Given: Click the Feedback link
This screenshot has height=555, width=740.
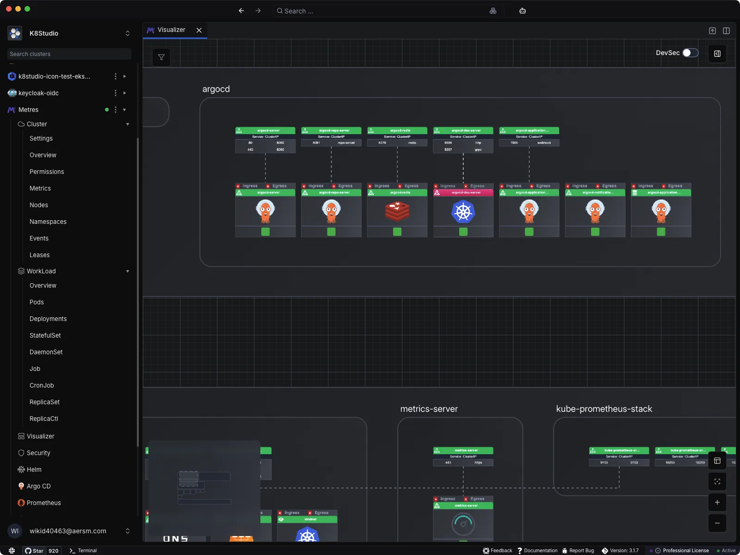Looking at the screenshot, I should tap(498, 550).
